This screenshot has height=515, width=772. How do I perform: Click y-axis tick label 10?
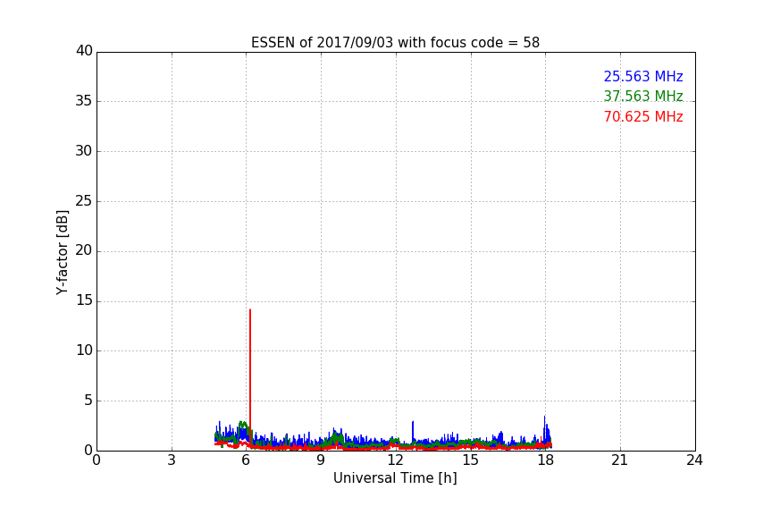(x=84, y=350)
